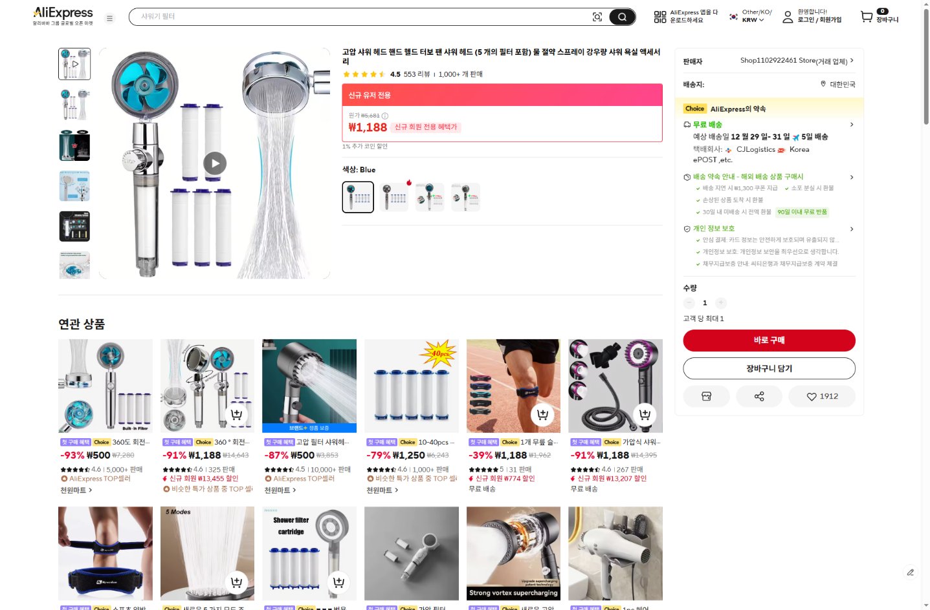Play the product video

click(215, 163)
